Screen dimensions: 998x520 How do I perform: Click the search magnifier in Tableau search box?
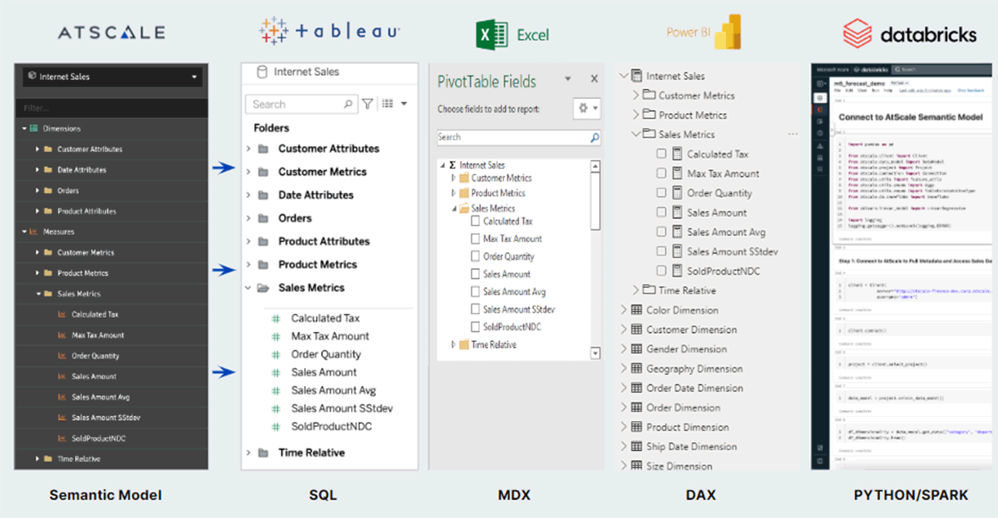click(348, 104)
